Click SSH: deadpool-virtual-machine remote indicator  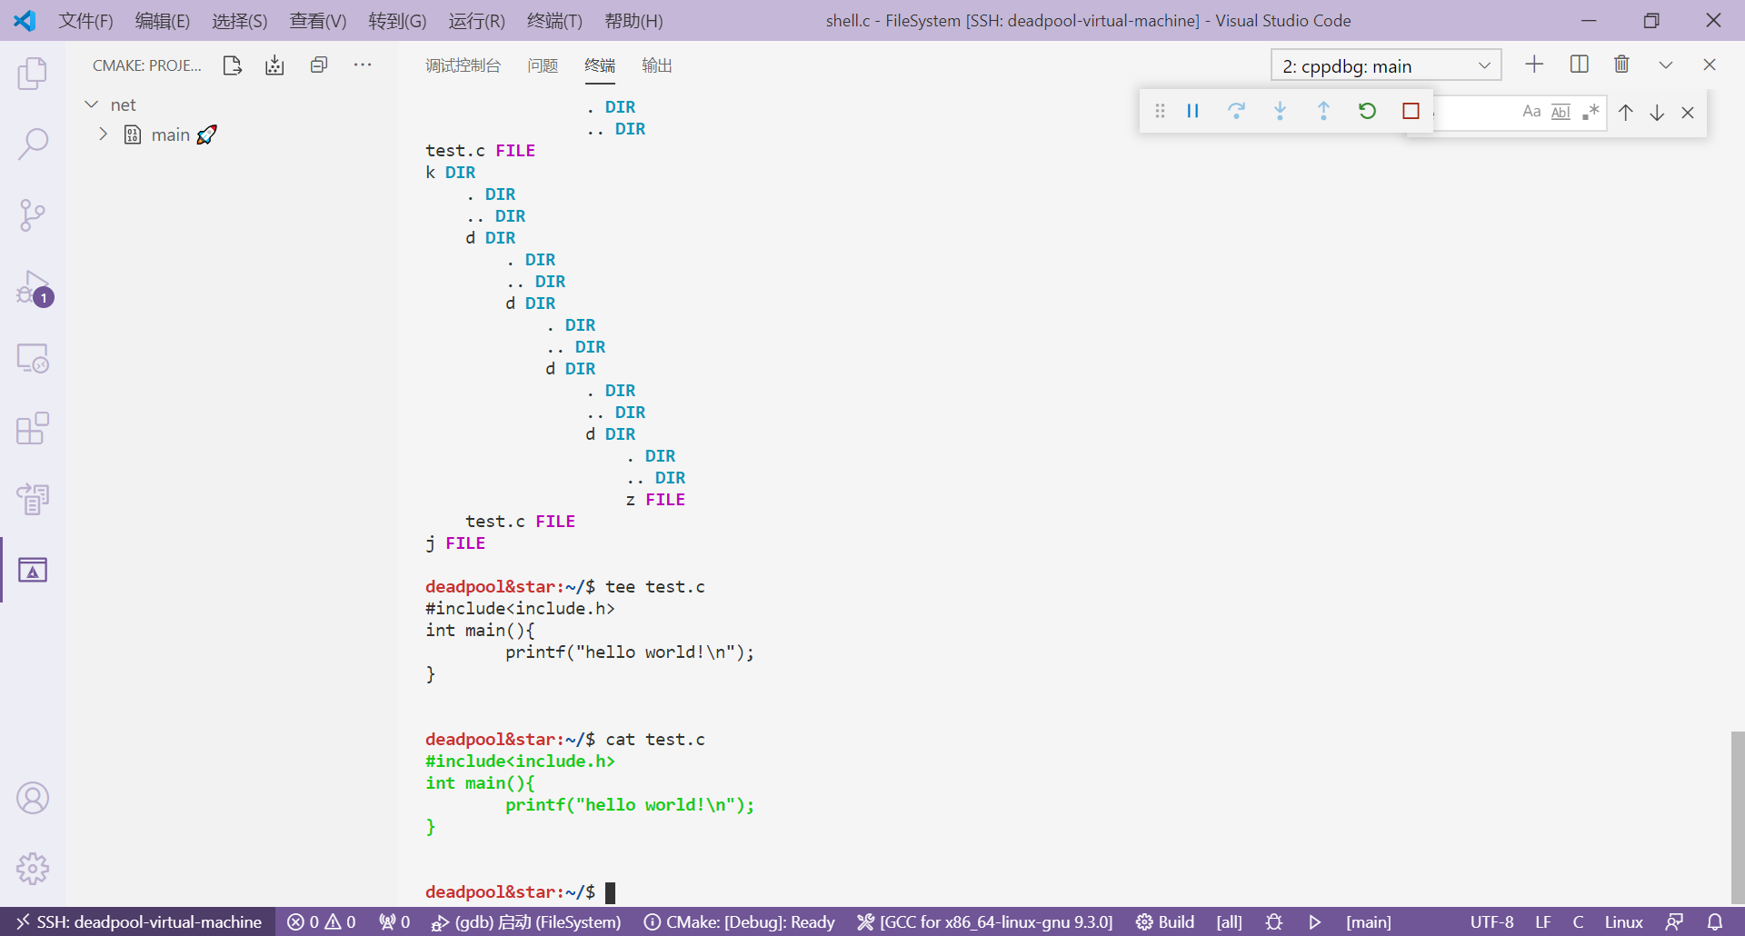pyautogui.click(x=138, y=921)
